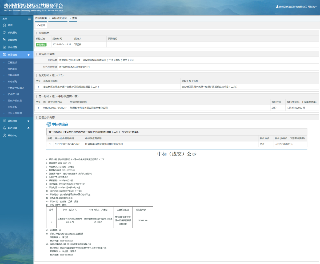The width and height of the screenshot is (320, 264).
Task: Click the 系统通知 monitor icon
Action: click(x=4, y=33)
